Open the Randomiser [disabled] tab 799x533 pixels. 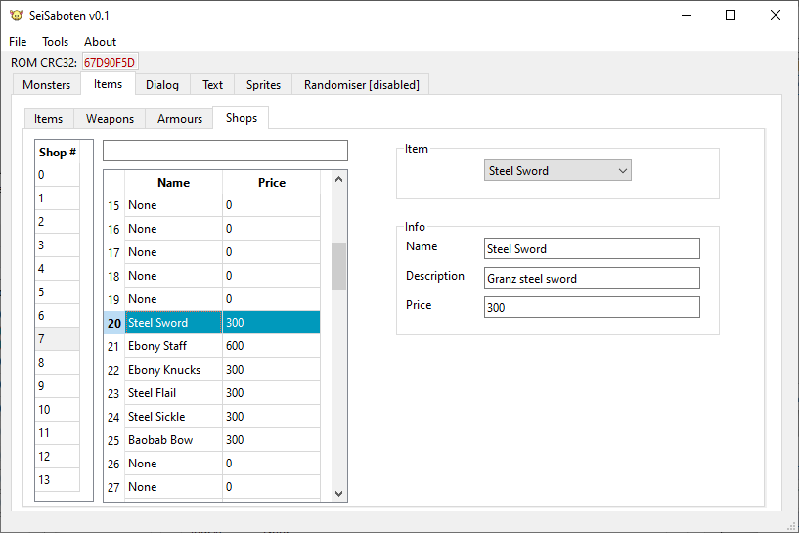click(x=361, y=84)
